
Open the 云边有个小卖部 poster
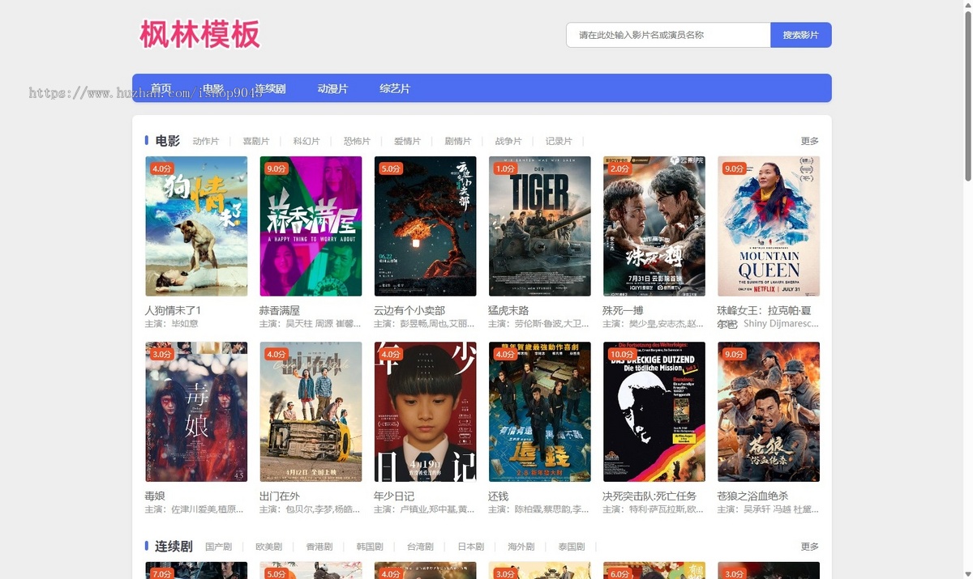pyautogui.click(x=425, y=226)
